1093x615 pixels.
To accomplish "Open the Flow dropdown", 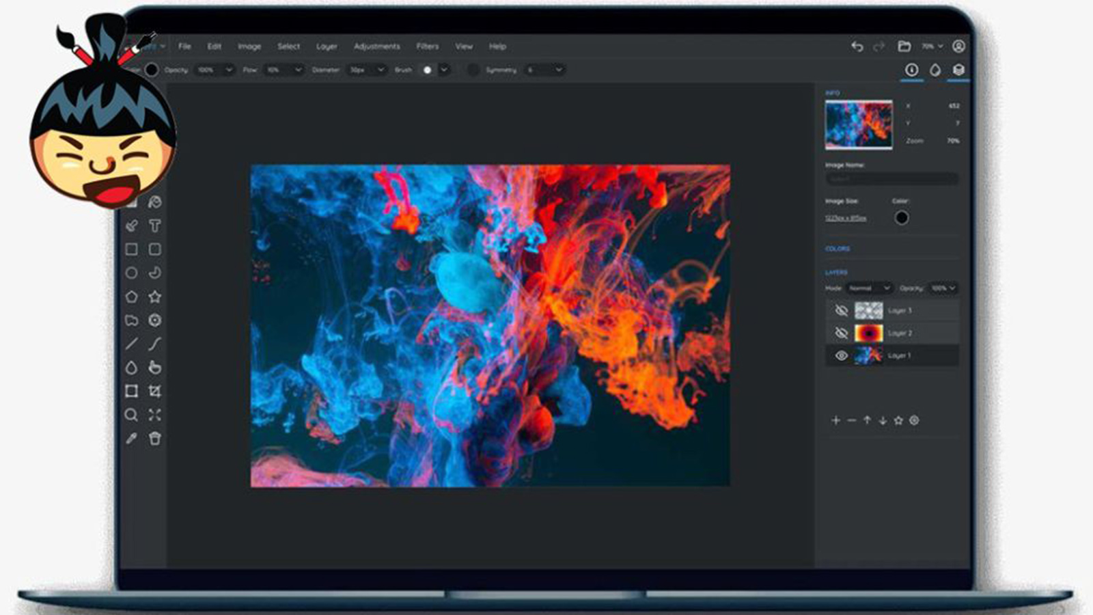I will click(x=284, y=70).
